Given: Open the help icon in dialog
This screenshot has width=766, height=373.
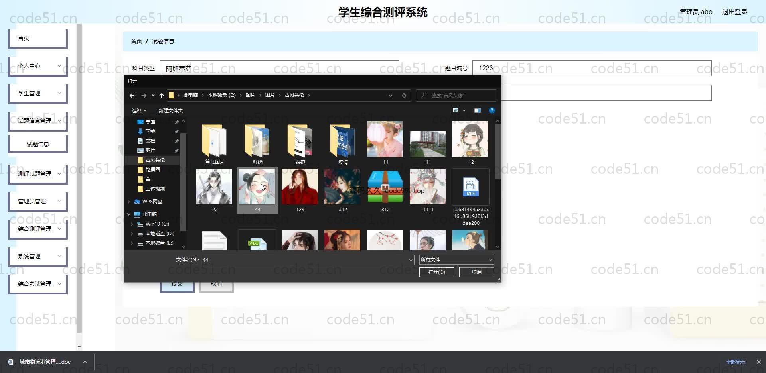Looking at the screenshot, I should click(x=492, y=110).
